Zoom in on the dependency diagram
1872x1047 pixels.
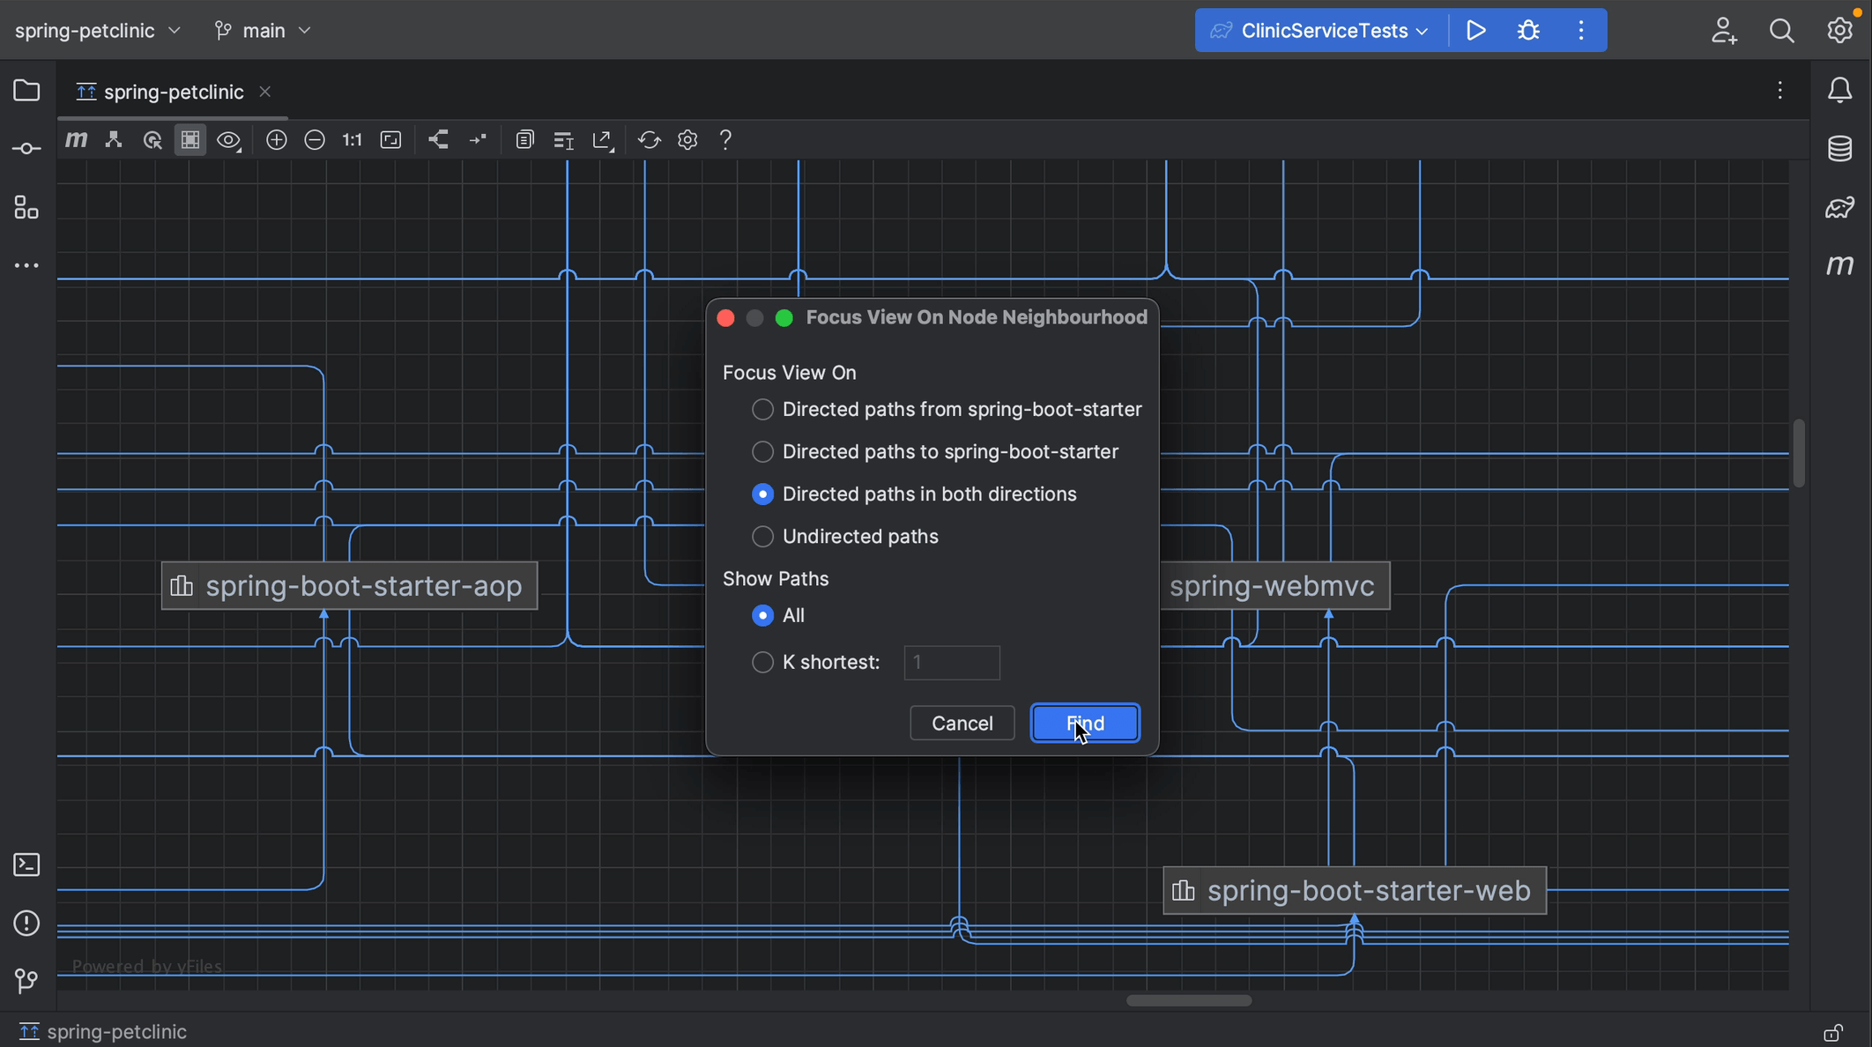[x=276, y=139]
